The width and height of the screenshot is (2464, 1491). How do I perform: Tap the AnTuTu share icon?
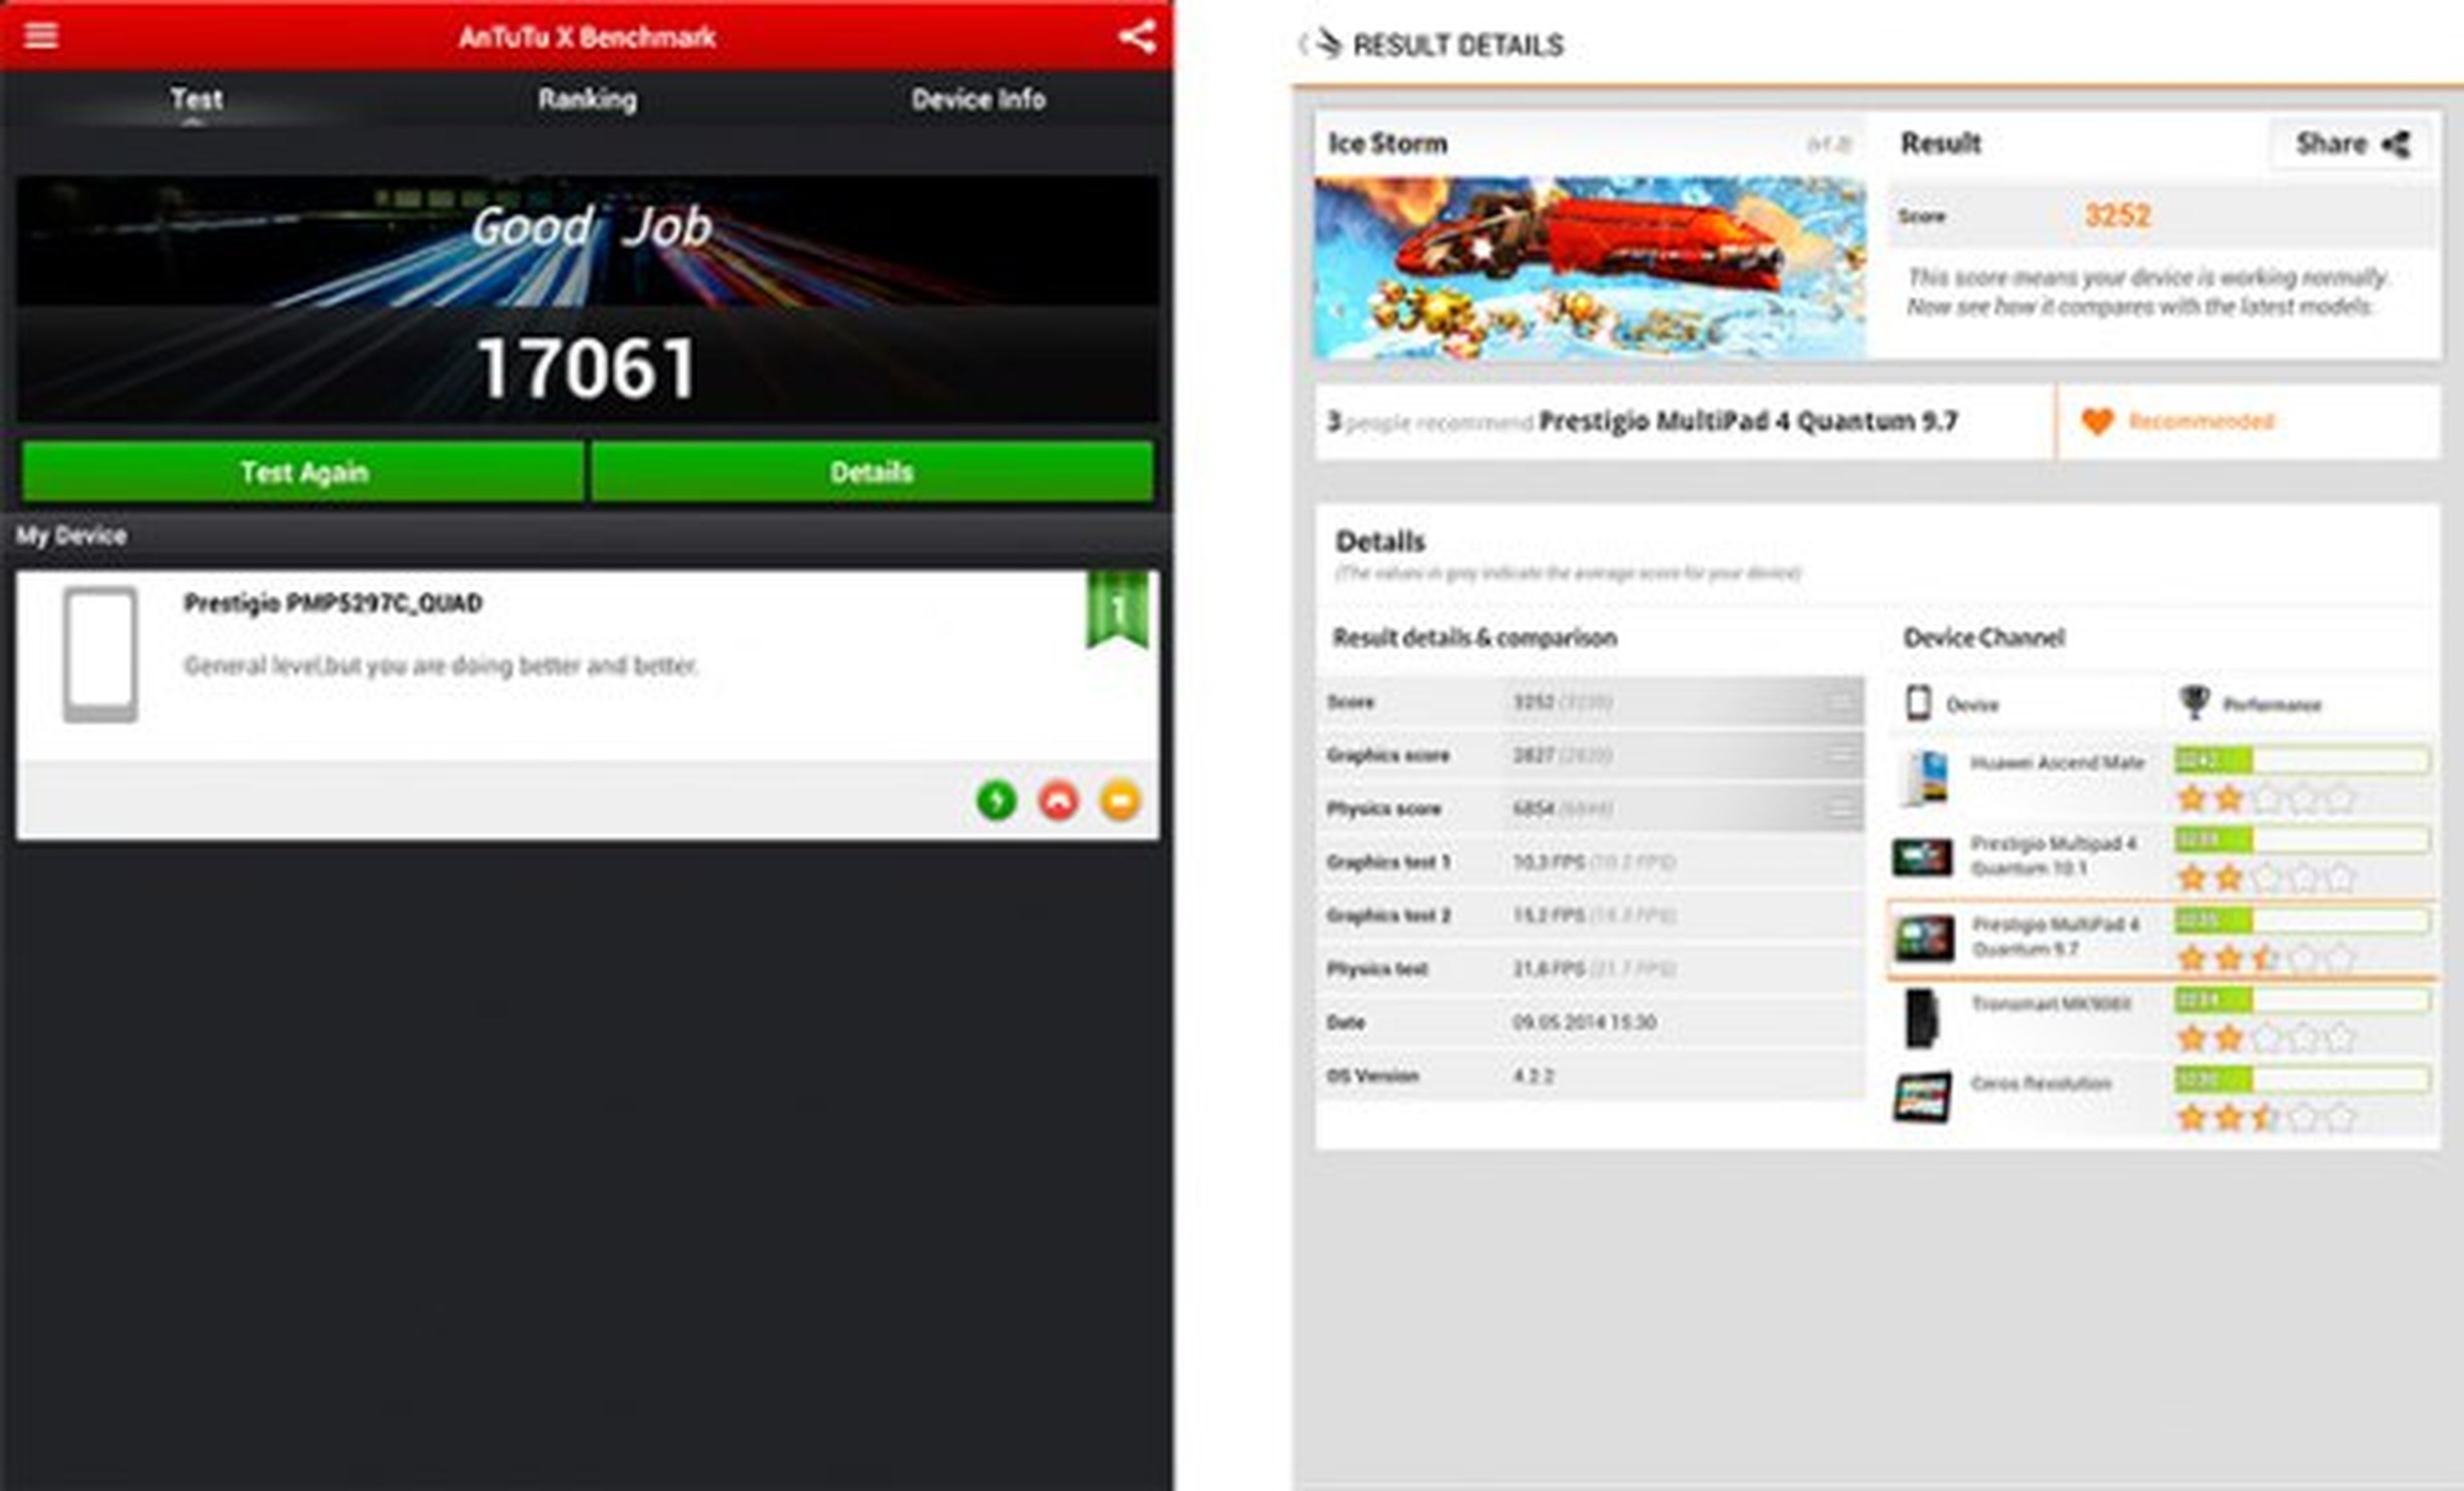coord(1137,37)
